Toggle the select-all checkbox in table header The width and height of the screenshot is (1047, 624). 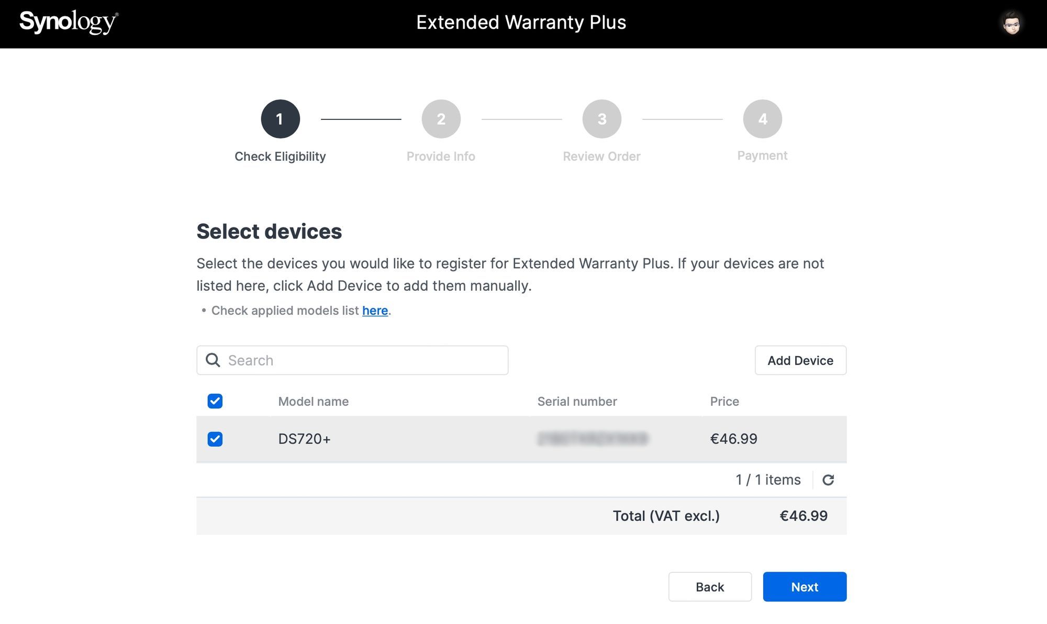pos(215,401)
